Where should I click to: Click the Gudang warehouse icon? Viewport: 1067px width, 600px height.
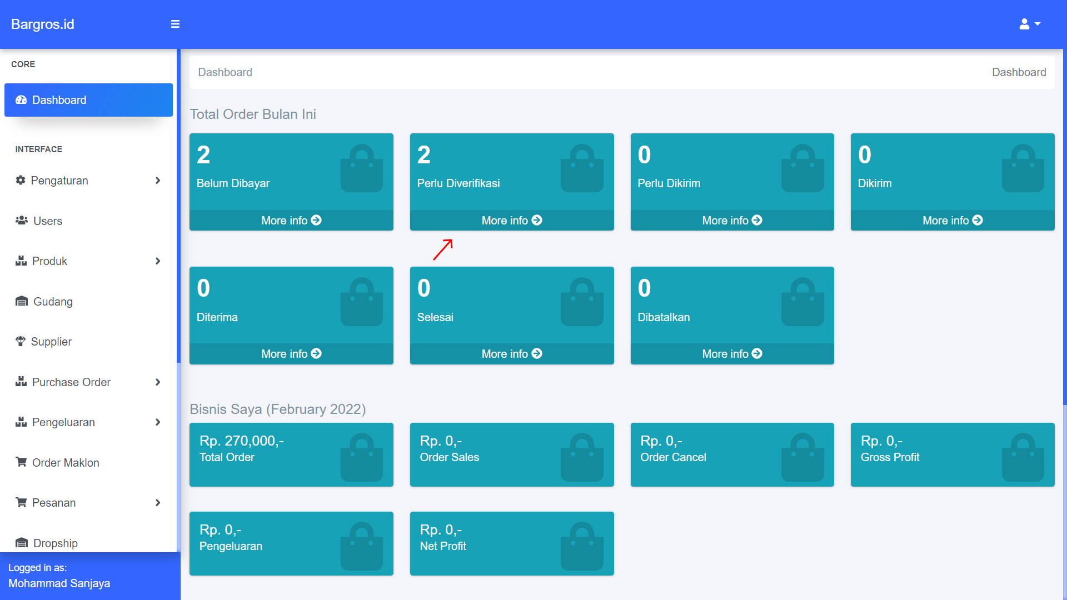[22, 301]
